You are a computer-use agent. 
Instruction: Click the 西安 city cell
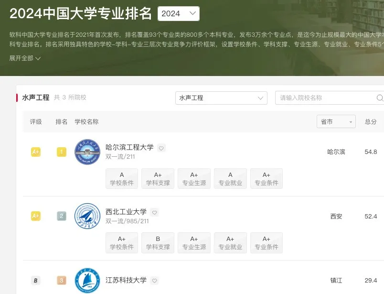(336, 216)
